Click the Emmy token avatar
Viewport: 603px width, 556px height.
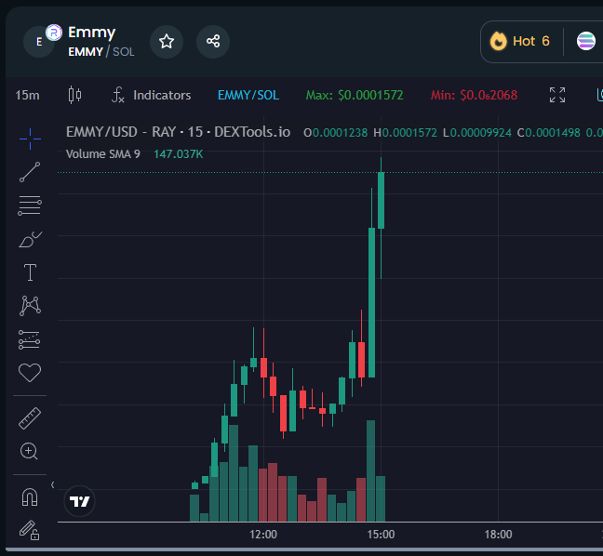(39, 42)
